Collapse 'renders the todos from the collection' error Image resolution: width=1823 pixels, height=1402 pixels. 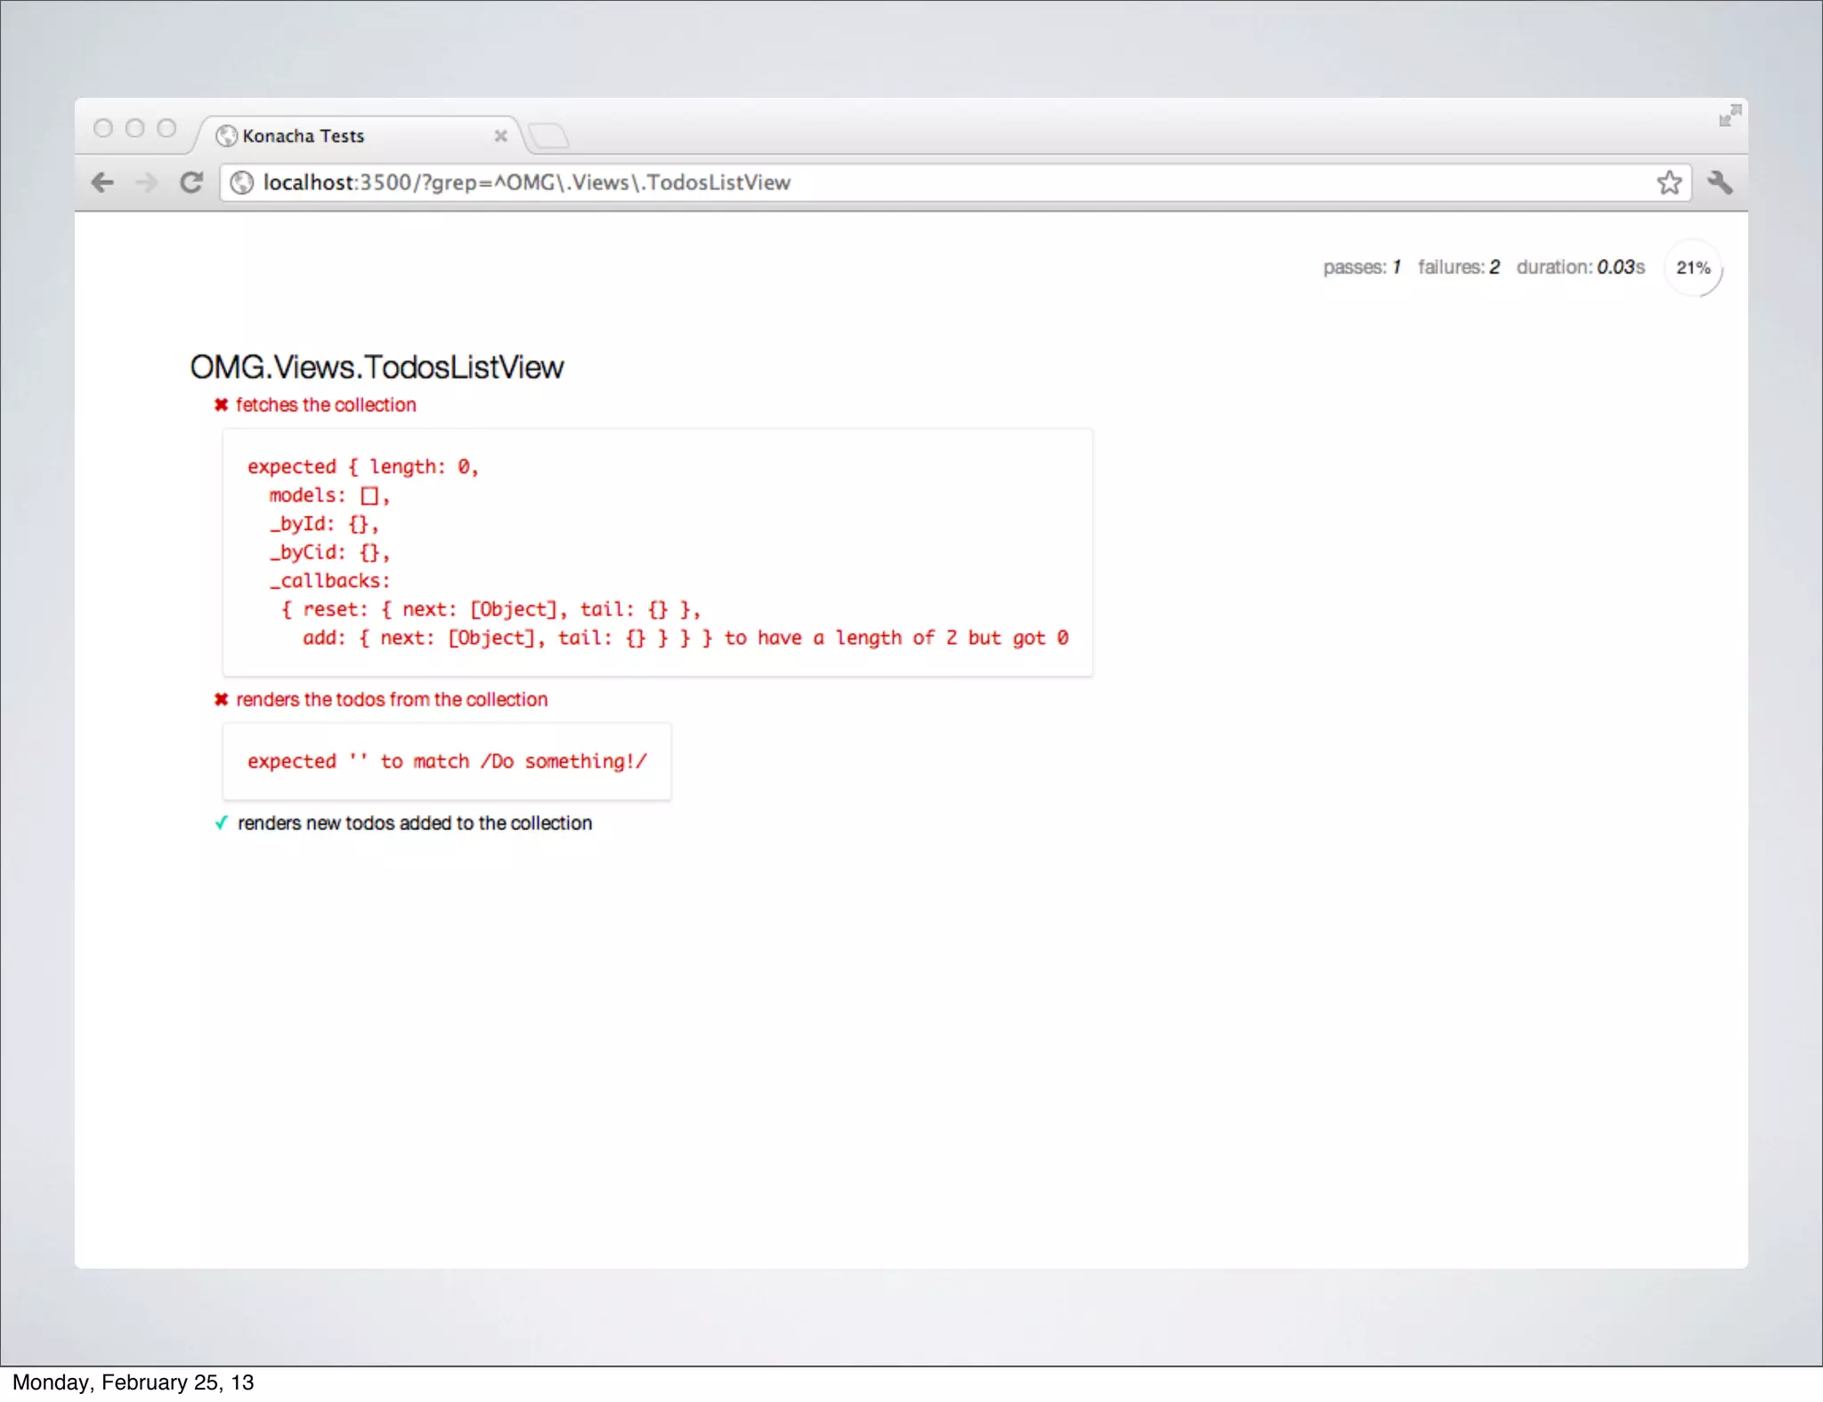pyautogui.click(x=392, y=699)
